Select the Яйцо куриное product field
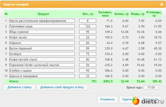 [42, 32]
